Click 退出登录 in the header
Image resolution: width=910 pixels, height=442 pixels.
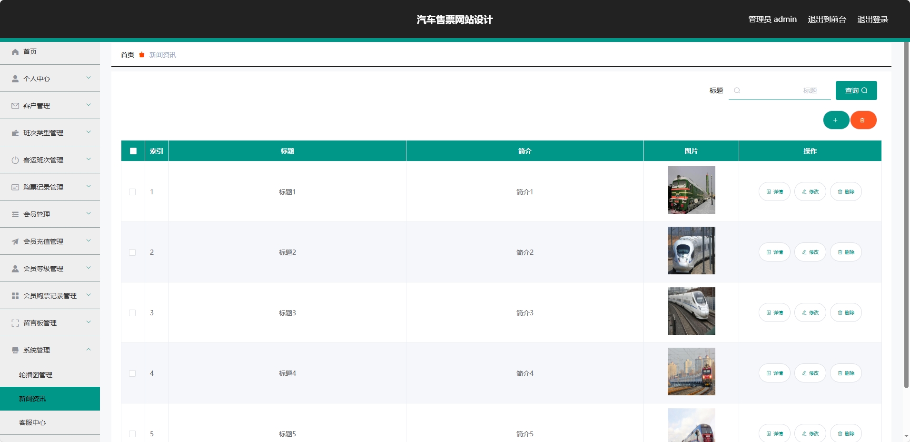(873, 20)
